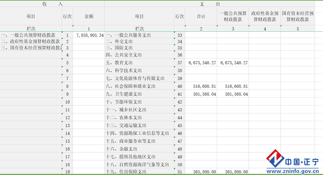Select the 政府性基金预算财政拨款 column header
Viewport: 323px width, 175px height.
pyautogui.click(x=265, y=16)
